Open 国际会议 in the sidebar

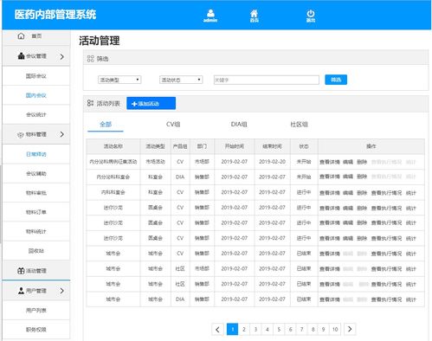[x=36, y=76]
